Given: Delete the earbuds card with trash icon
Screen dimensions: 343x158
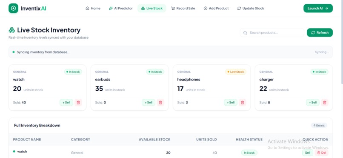Looking at the screenshot, I should pyautogui.click(x=160, y=102).
